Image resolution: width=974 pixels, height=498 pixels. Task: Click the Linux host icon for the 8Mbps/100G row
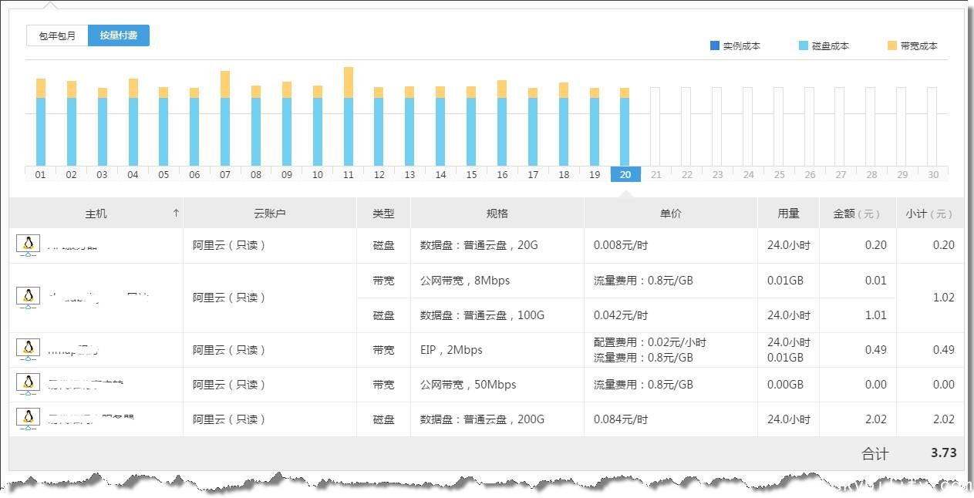[x=29, y=298]
